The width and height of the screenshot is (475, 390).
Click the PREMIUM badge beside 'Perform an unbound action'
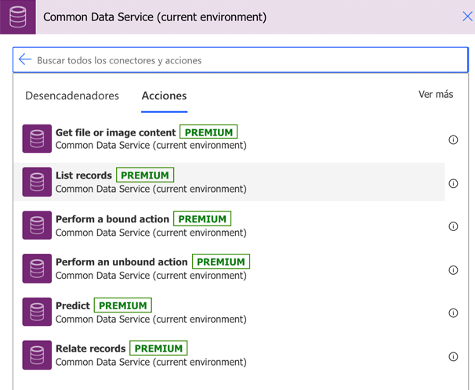[x=221, y=262]
